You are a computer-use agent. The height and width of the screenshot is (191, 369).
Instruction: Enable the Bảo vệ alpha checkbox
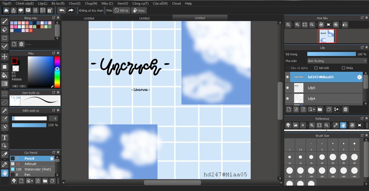coord(288,68)
